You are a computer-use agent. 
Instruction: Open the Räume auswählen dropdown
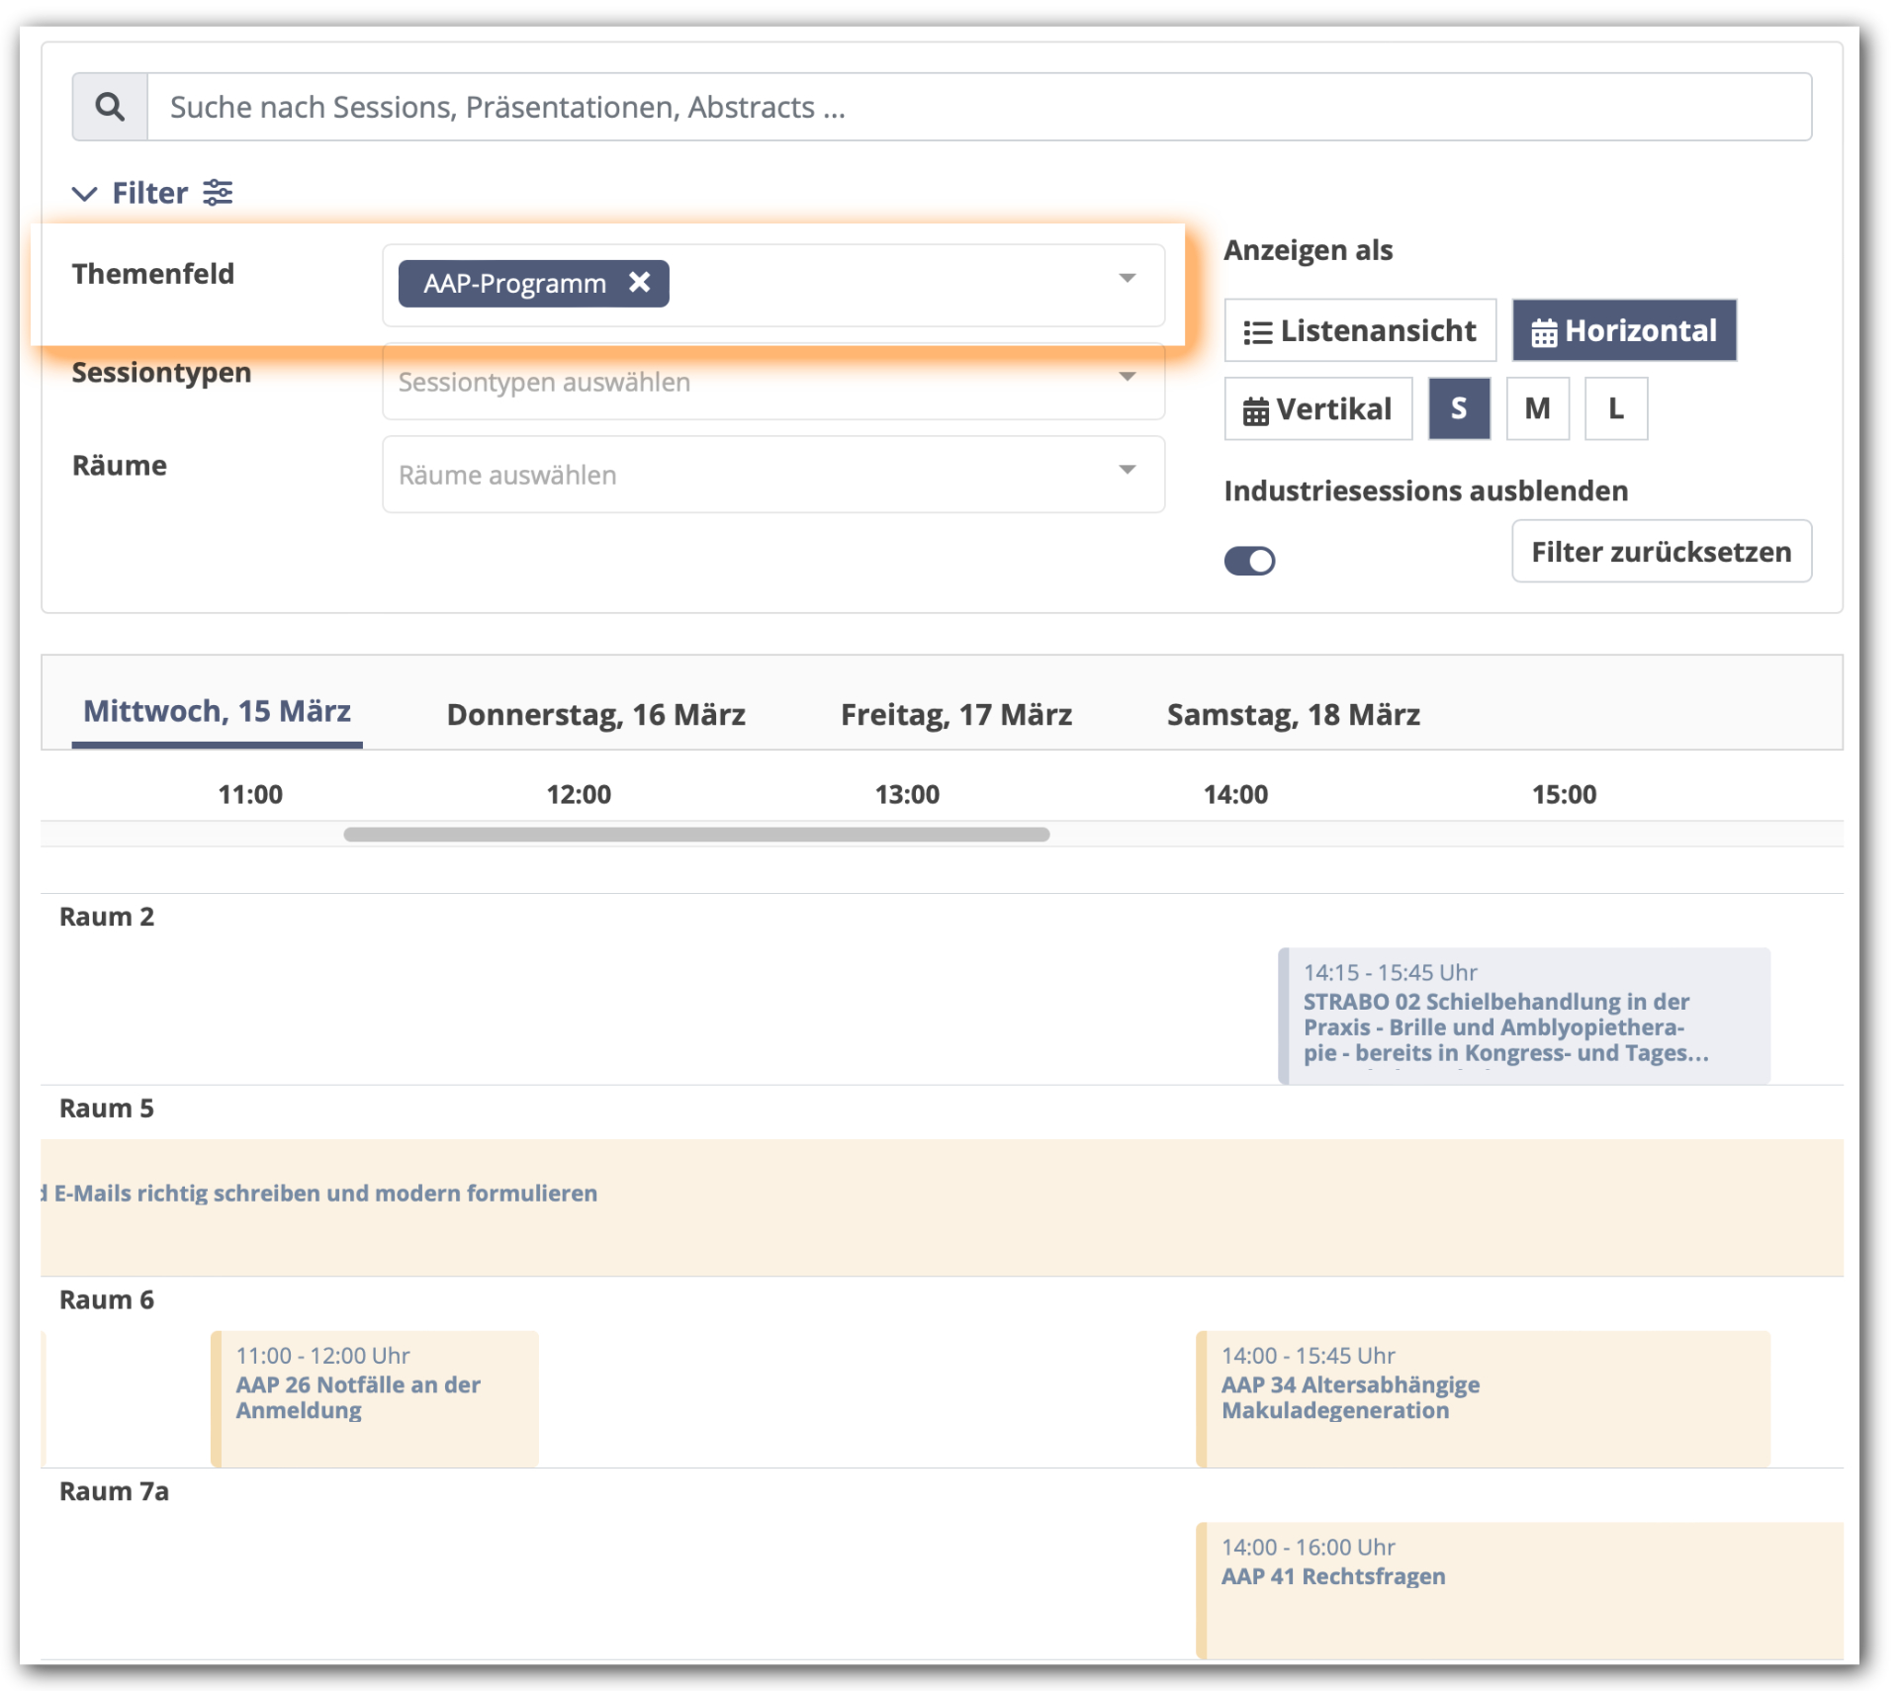771,475
